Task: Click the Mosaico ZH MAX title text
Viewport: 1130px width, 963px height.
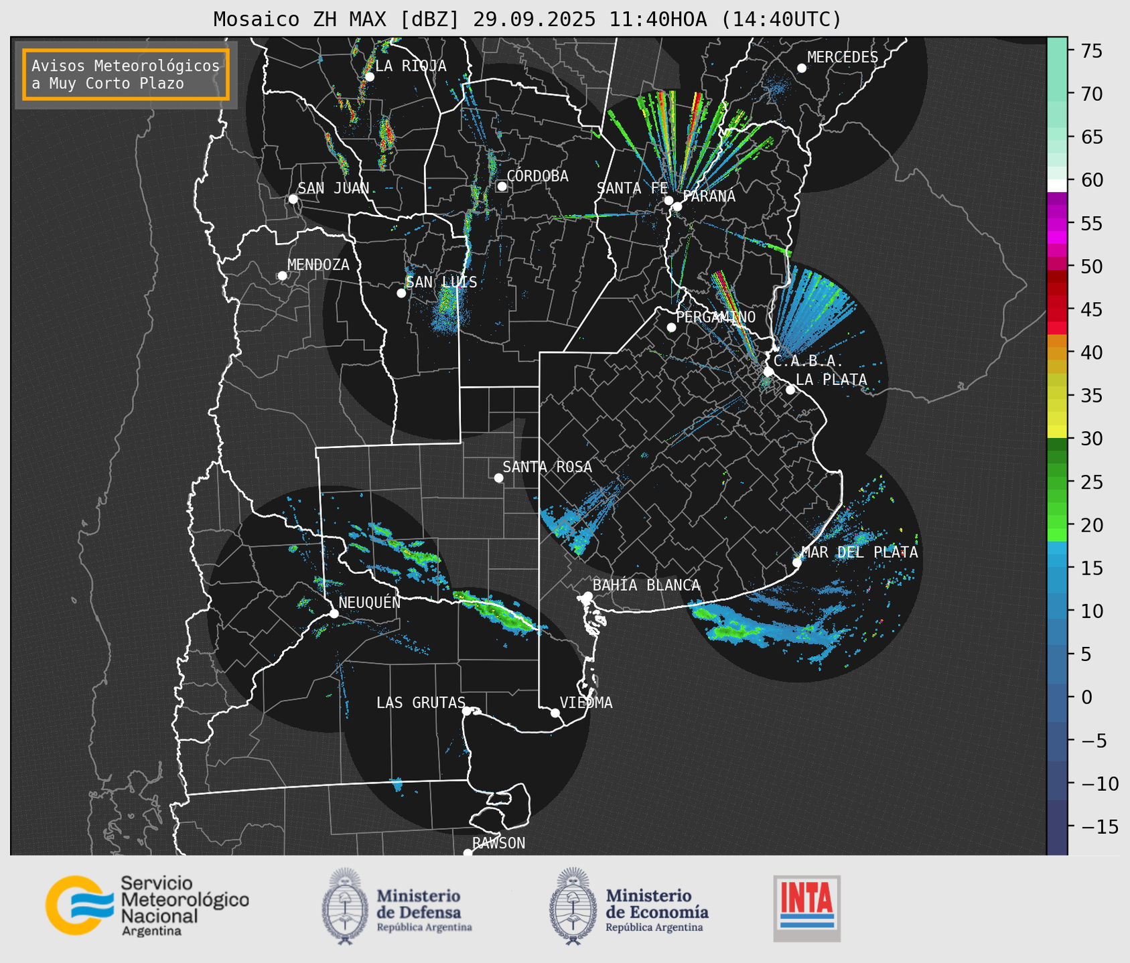Action: coord(527,19)
